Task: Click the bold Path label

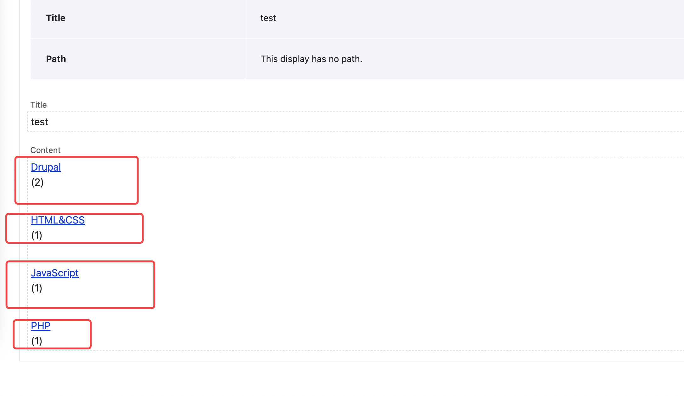Action: 56,59
